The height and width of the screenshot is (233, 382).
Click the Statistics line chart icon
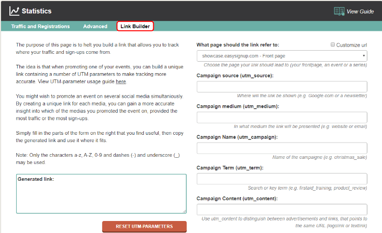15,10
